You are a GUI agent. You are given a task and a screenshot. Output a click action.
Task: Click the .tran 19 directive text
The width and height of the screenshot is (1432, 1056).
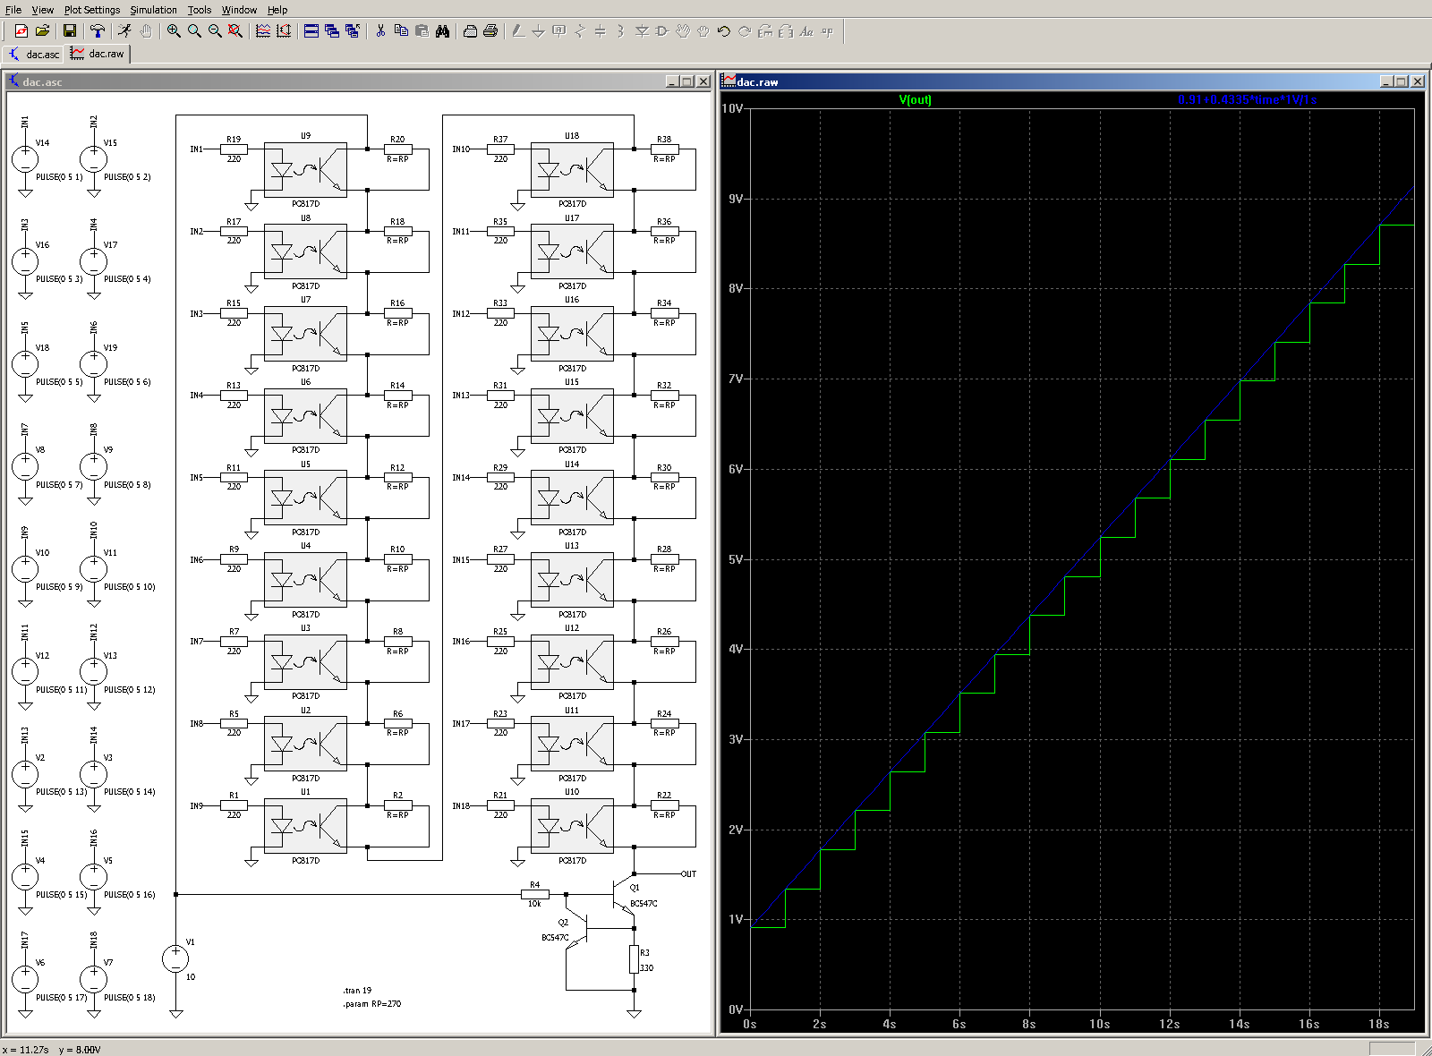coord(357,991)
